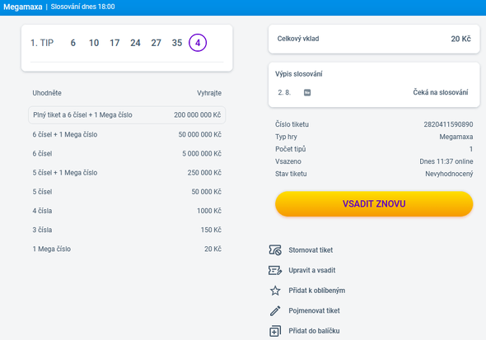Click tip number 10
Image resolution: width=486 pixels, height=340 pixels.
pos(94,43)
